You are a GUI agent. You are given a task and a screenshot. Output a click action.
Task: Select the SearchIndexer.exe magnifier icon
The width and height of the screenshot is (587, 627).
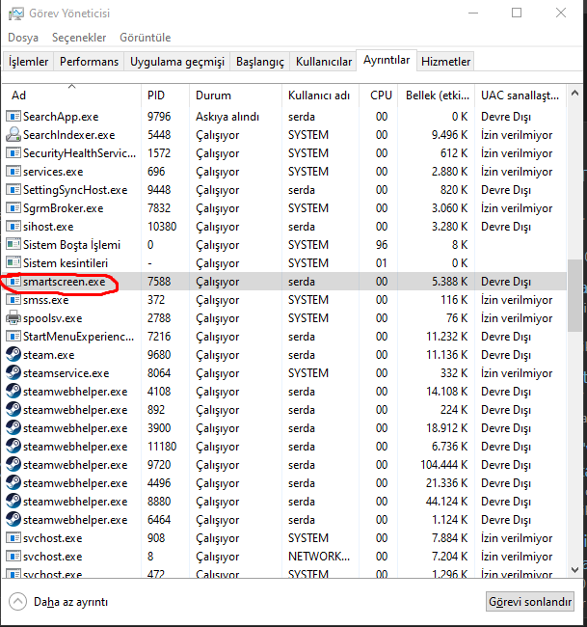(13, 135)
